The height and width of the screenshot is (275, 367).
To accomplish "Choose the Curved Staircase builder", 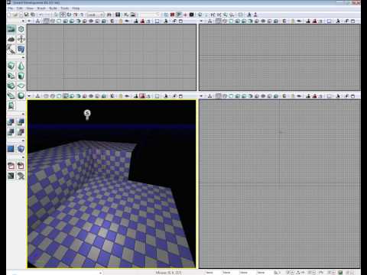I will coord(11,76).
